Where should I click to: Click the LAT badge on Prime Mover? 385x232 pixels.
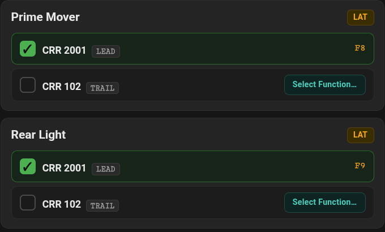(x=361, y=18)
